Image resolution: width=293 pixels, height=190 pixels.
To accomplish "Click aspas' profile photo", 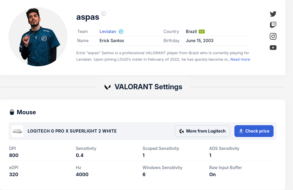I will [38, 37].
